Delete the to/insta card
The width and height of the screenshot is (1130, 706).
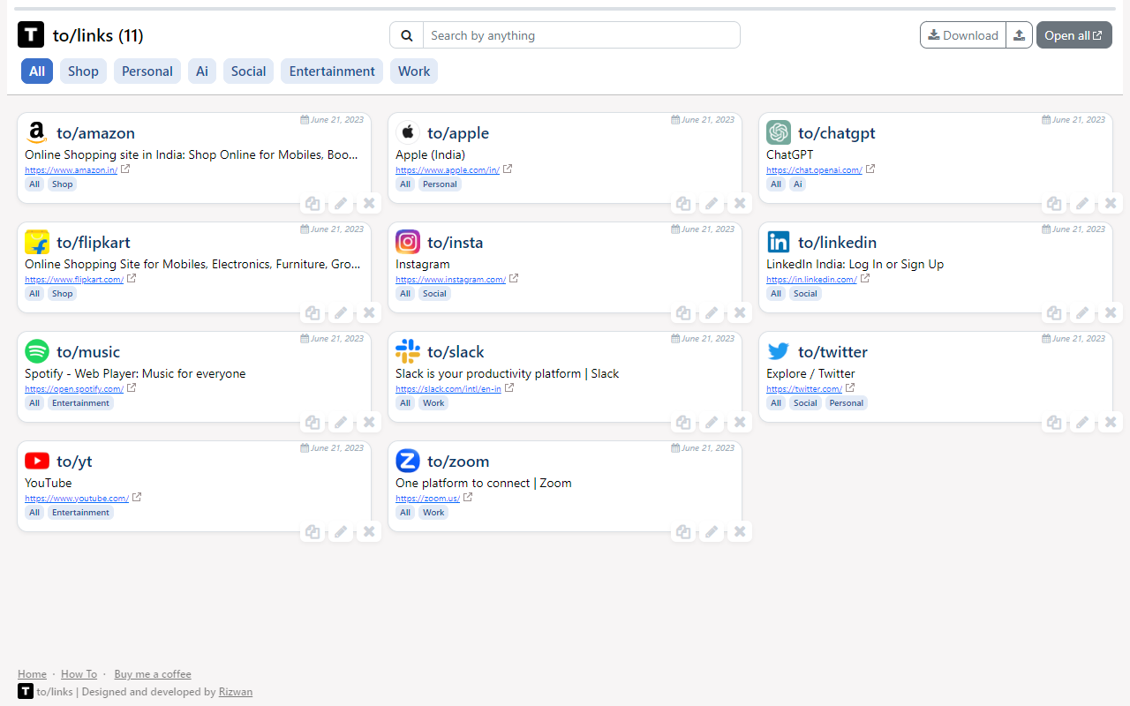coord(740,313)
